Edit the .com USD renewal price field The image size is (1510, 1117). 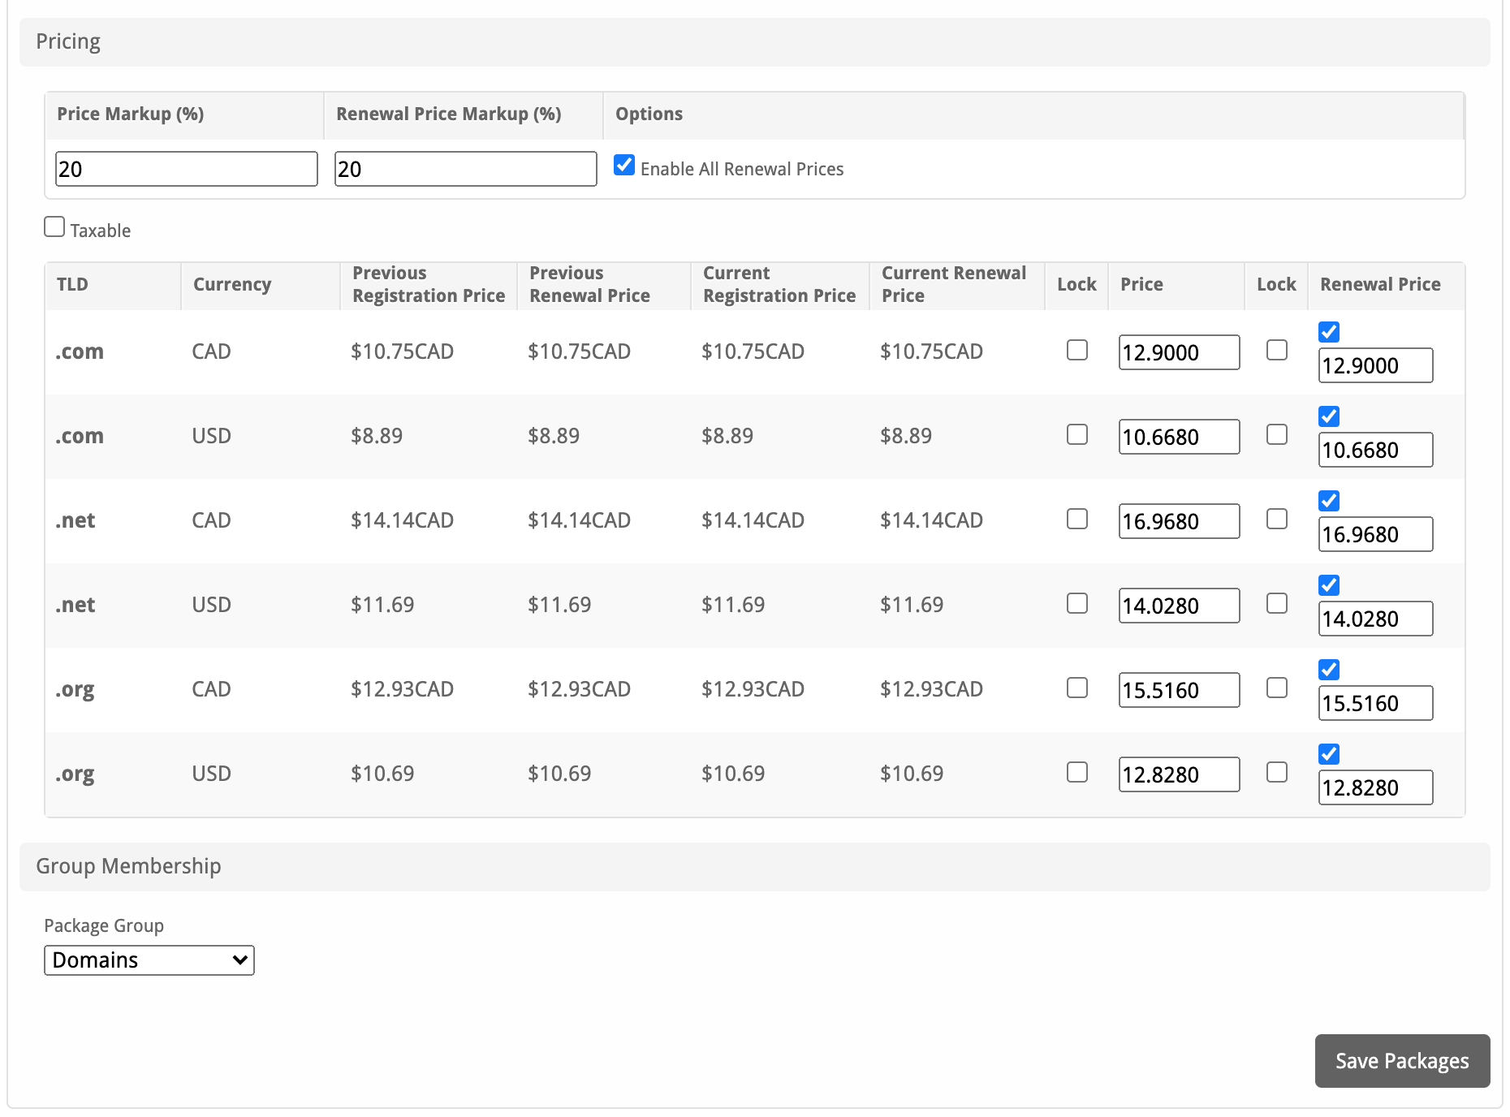coord(1374,450)
